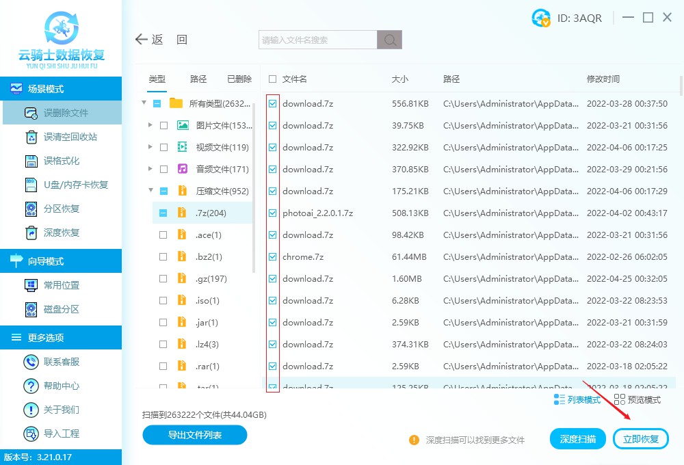Image resolution: width=684 pixels, height=465 pixels.
Task: Expand the 图片文件 tree node
Action: pos(150,125)
